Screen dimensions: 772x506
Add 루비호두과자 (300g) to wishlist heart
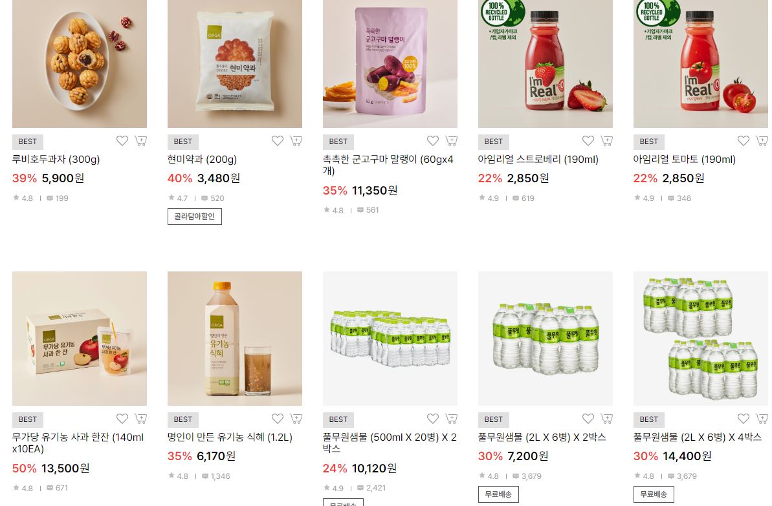122,141
